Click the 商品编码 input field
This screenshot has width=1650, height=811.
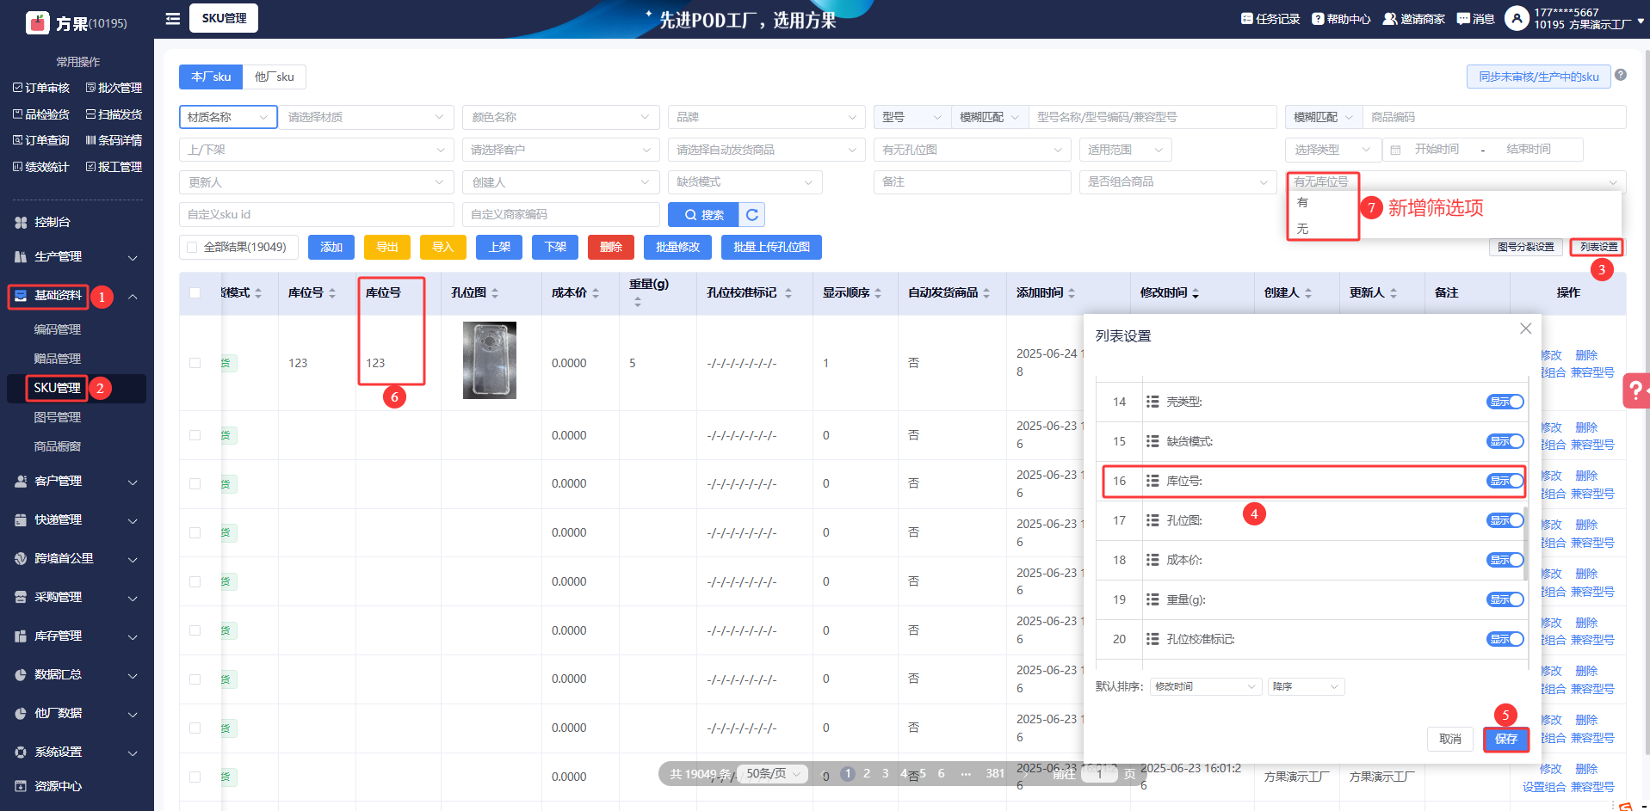[x=1494, y=117]
